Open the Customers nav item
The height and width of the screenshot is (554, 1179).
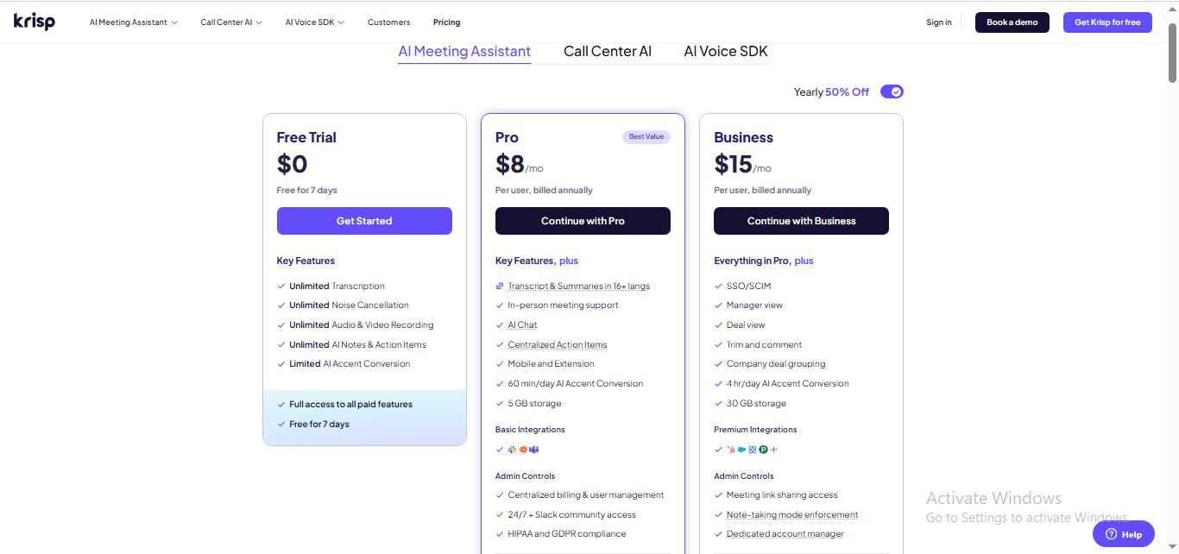(388, 22)
